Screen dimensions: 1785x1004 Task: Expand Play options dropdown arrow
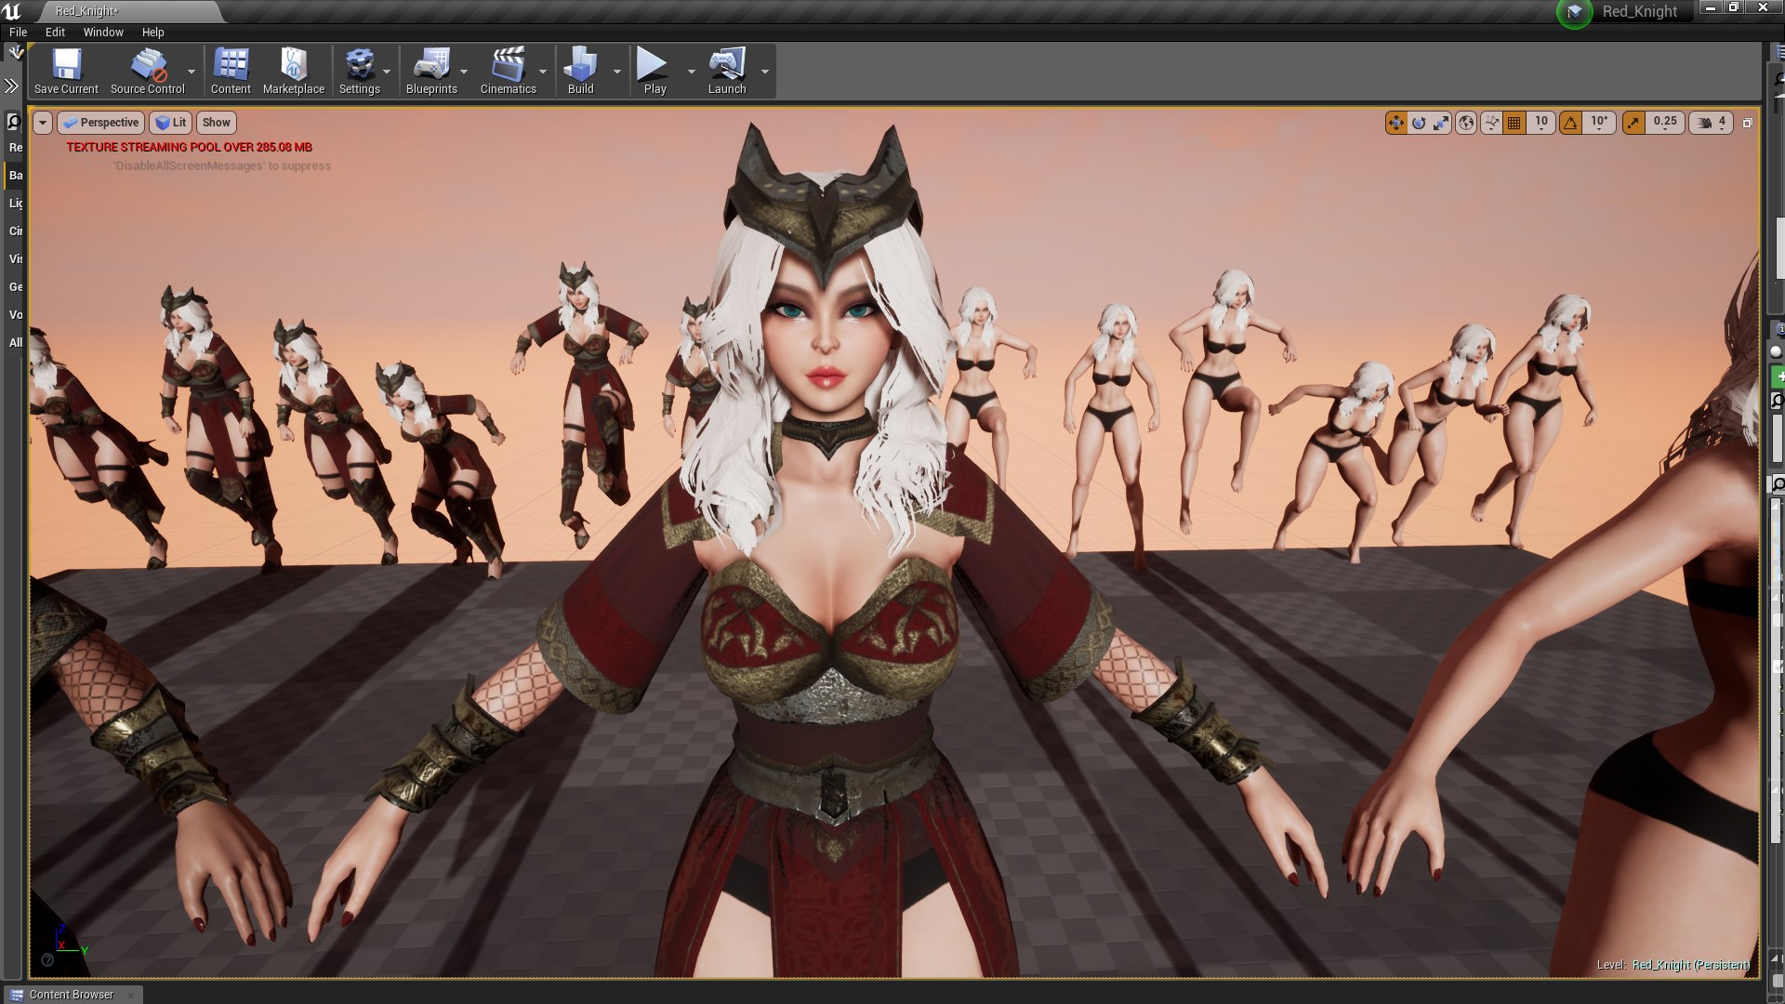click(x=691, y=72)
